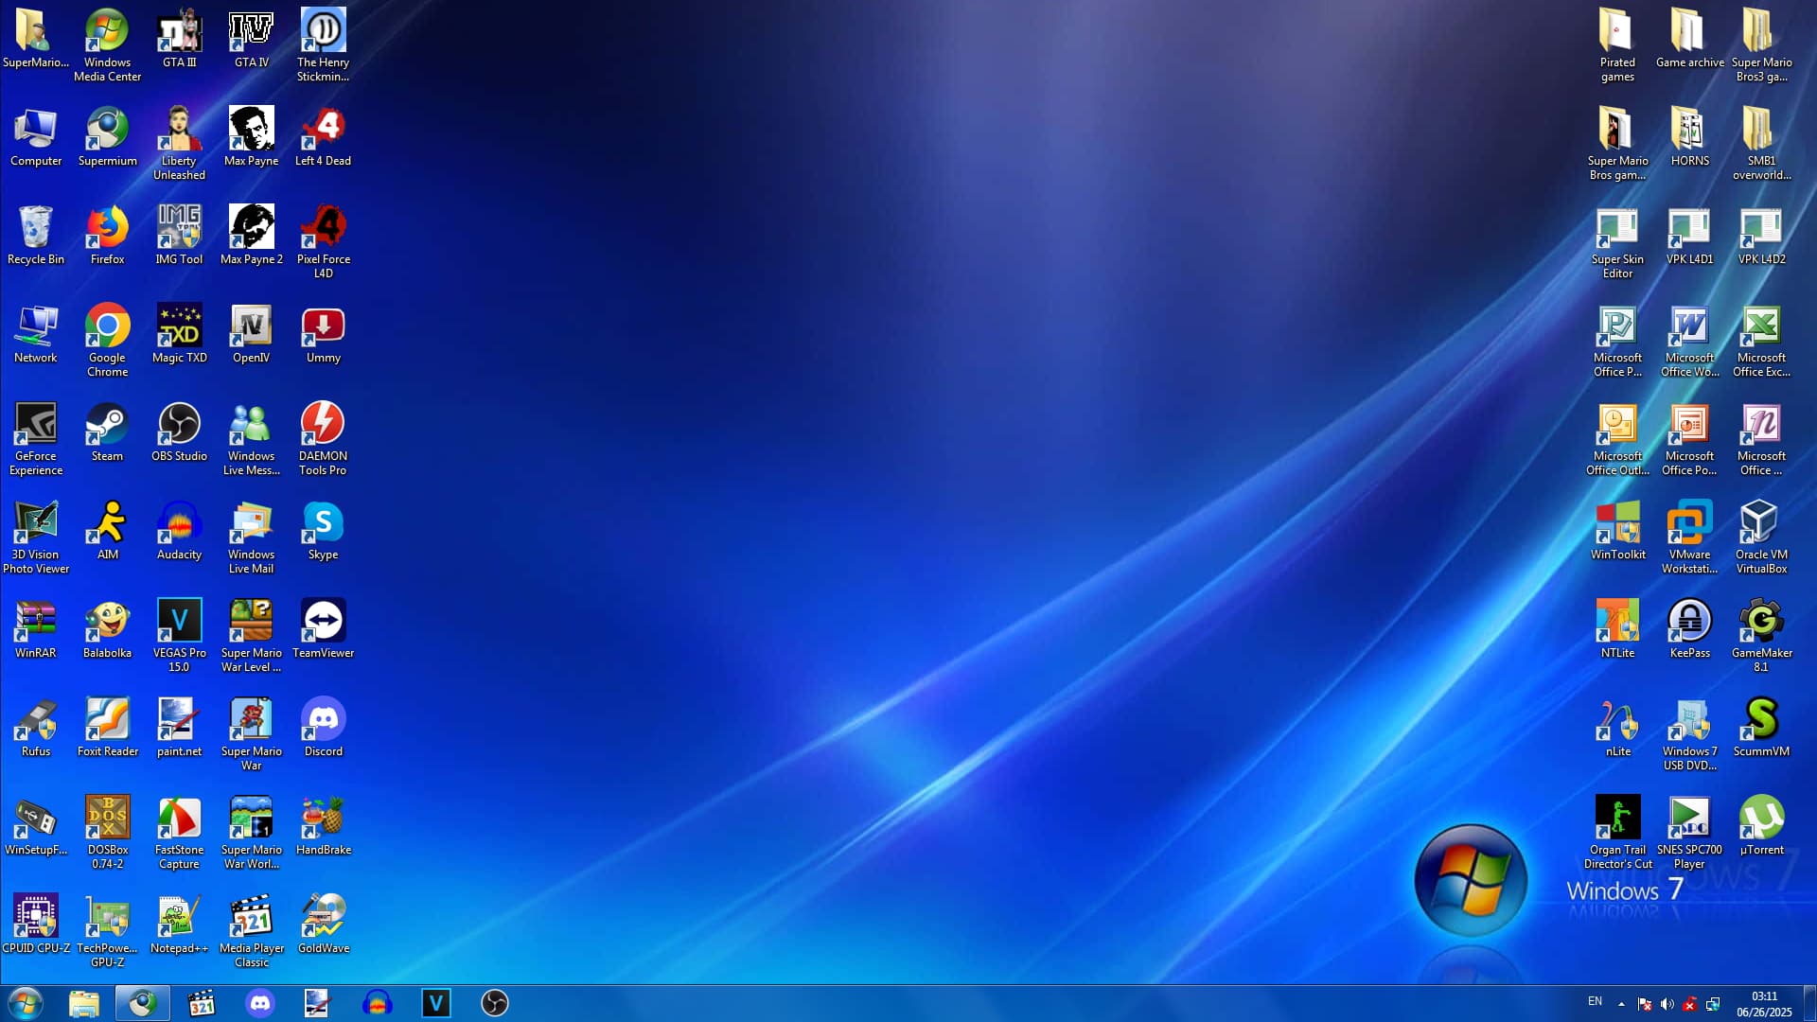Select the KeePass desktop icon

pos(1689,629)
